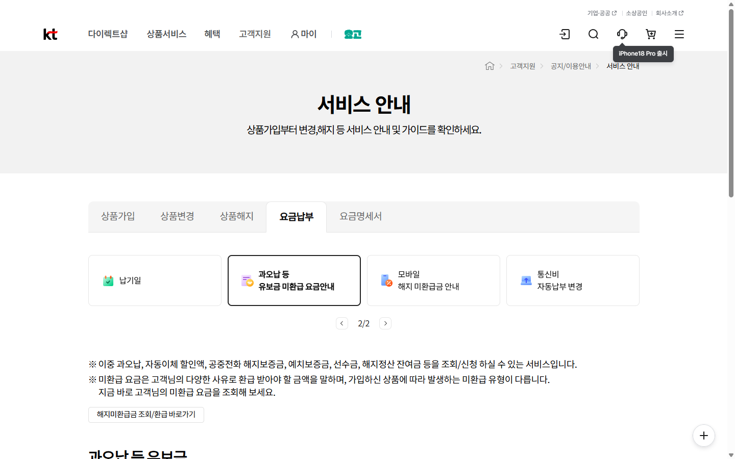735x459 pixels.
Task: Switch to 상품가입 tab
Action: click(118, 216)
